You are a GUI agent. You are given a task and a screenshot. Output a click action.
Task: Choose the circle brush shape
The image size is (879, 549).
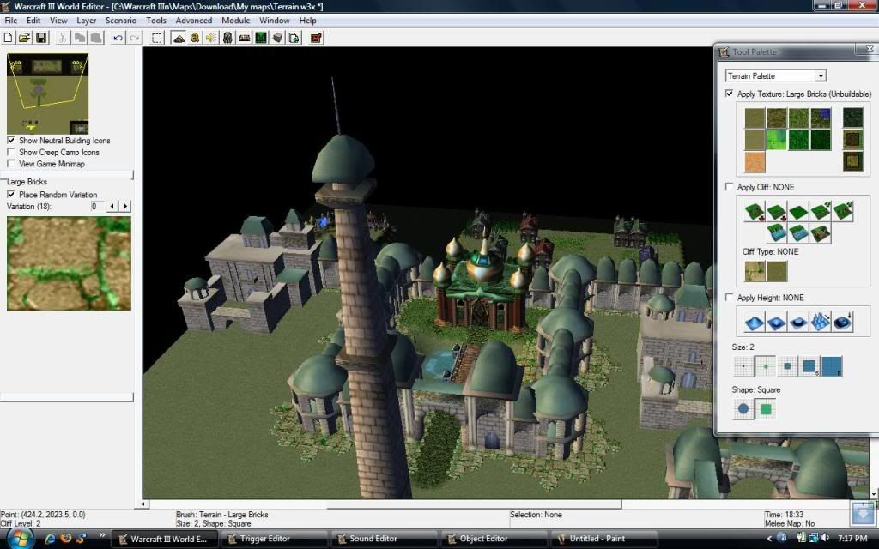(743, 409)
